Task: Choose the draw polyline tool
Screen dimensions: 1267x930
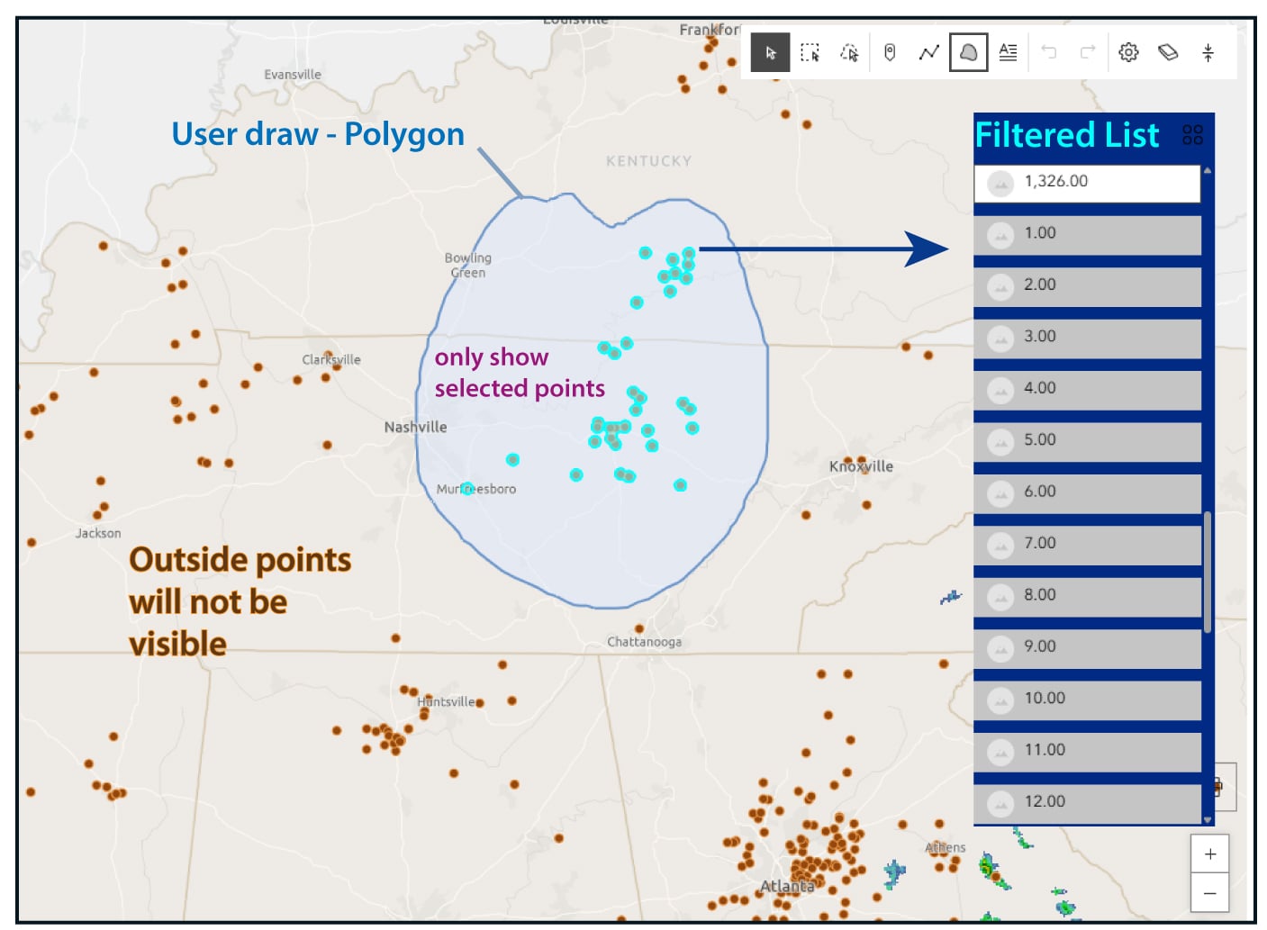Action: tap(929, 53)
